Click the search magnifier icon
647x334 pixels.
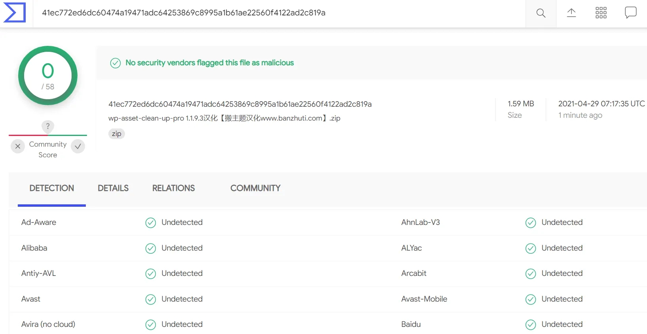tap(541, 13)
